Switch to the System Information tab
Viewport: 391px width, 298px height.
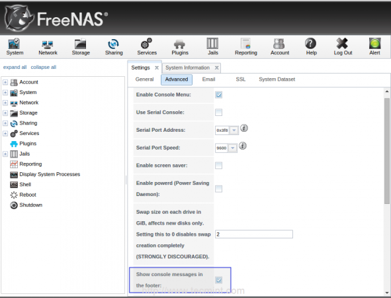[187, 68]
